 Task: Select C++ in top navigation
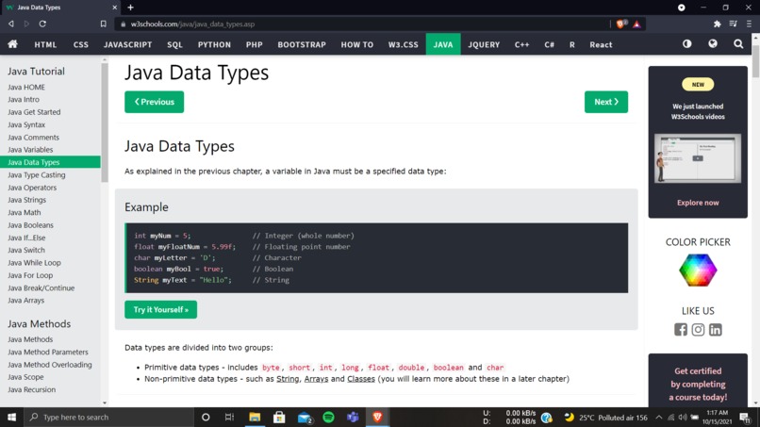pos(522,44)
